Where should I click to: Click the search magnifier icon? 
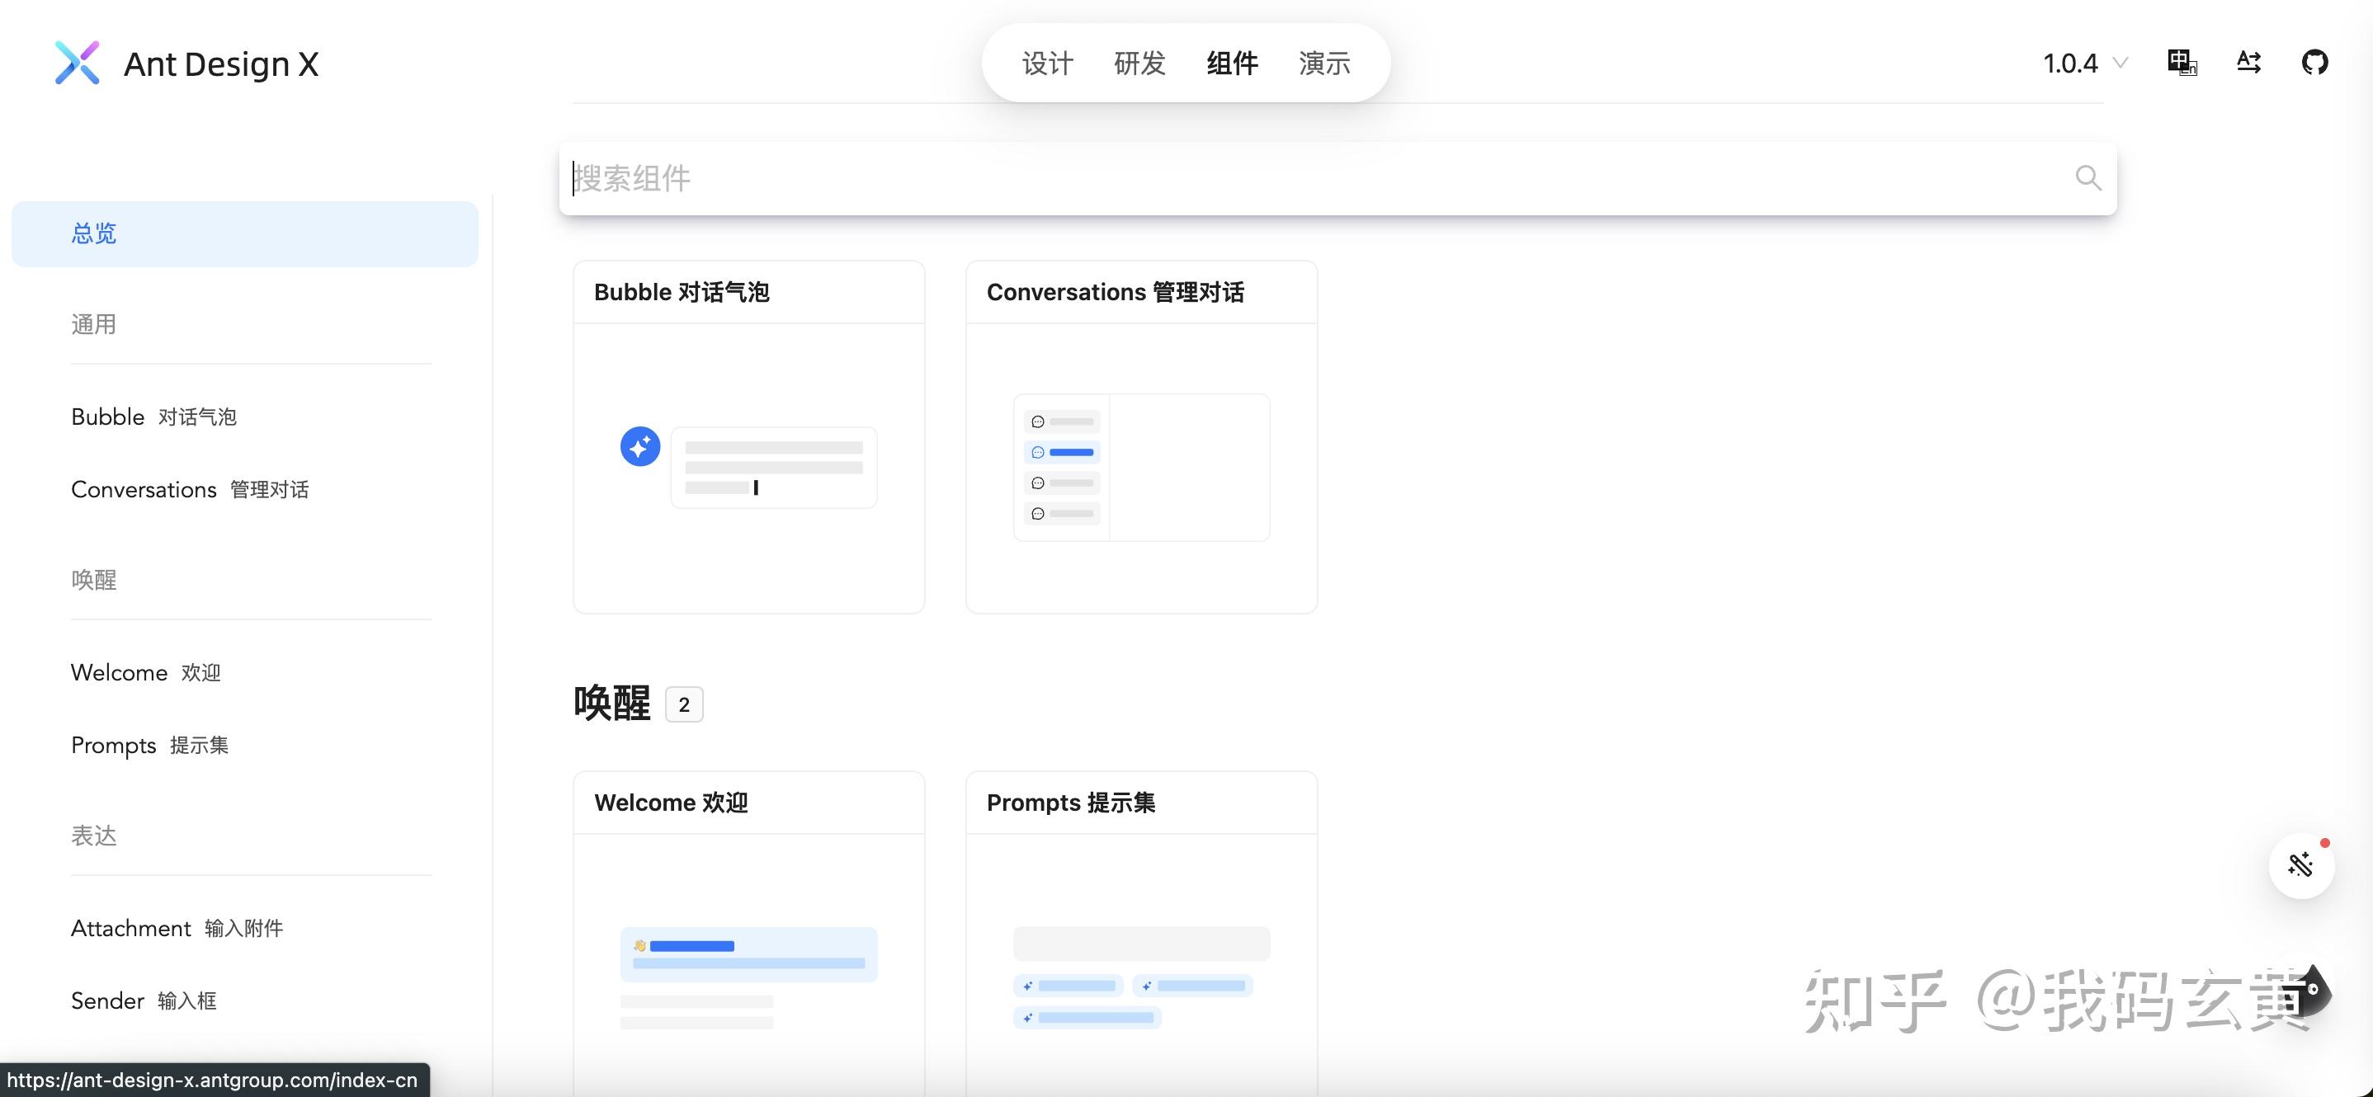point(2088,178)
